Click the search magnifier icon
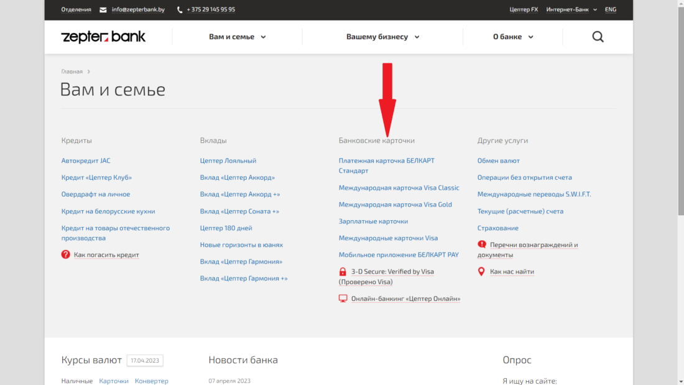Image resolution: width=684 pixels, height=385 pixels. point(598,37)
